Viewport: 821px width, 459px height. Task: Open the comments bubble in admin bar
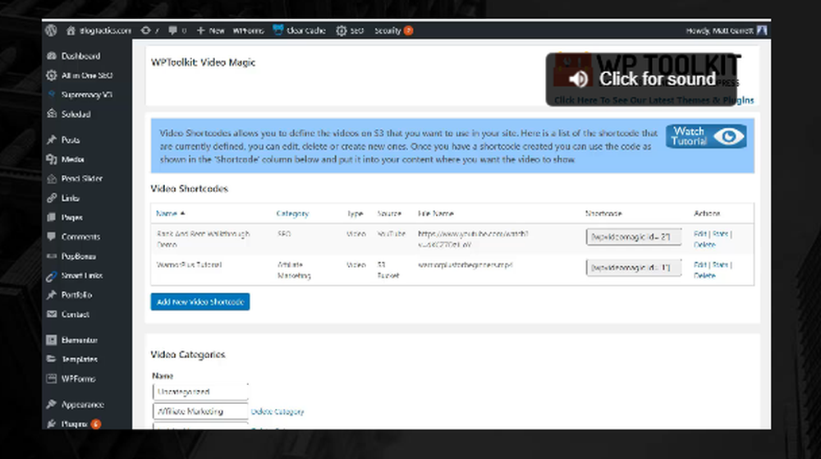click(x=172, y=31)
